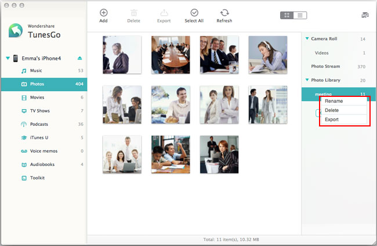Image resolution: width=377 pixels, height=246 pixels.
Task: Select photo of smiling woman and man in tie
Action: point(219,55)
